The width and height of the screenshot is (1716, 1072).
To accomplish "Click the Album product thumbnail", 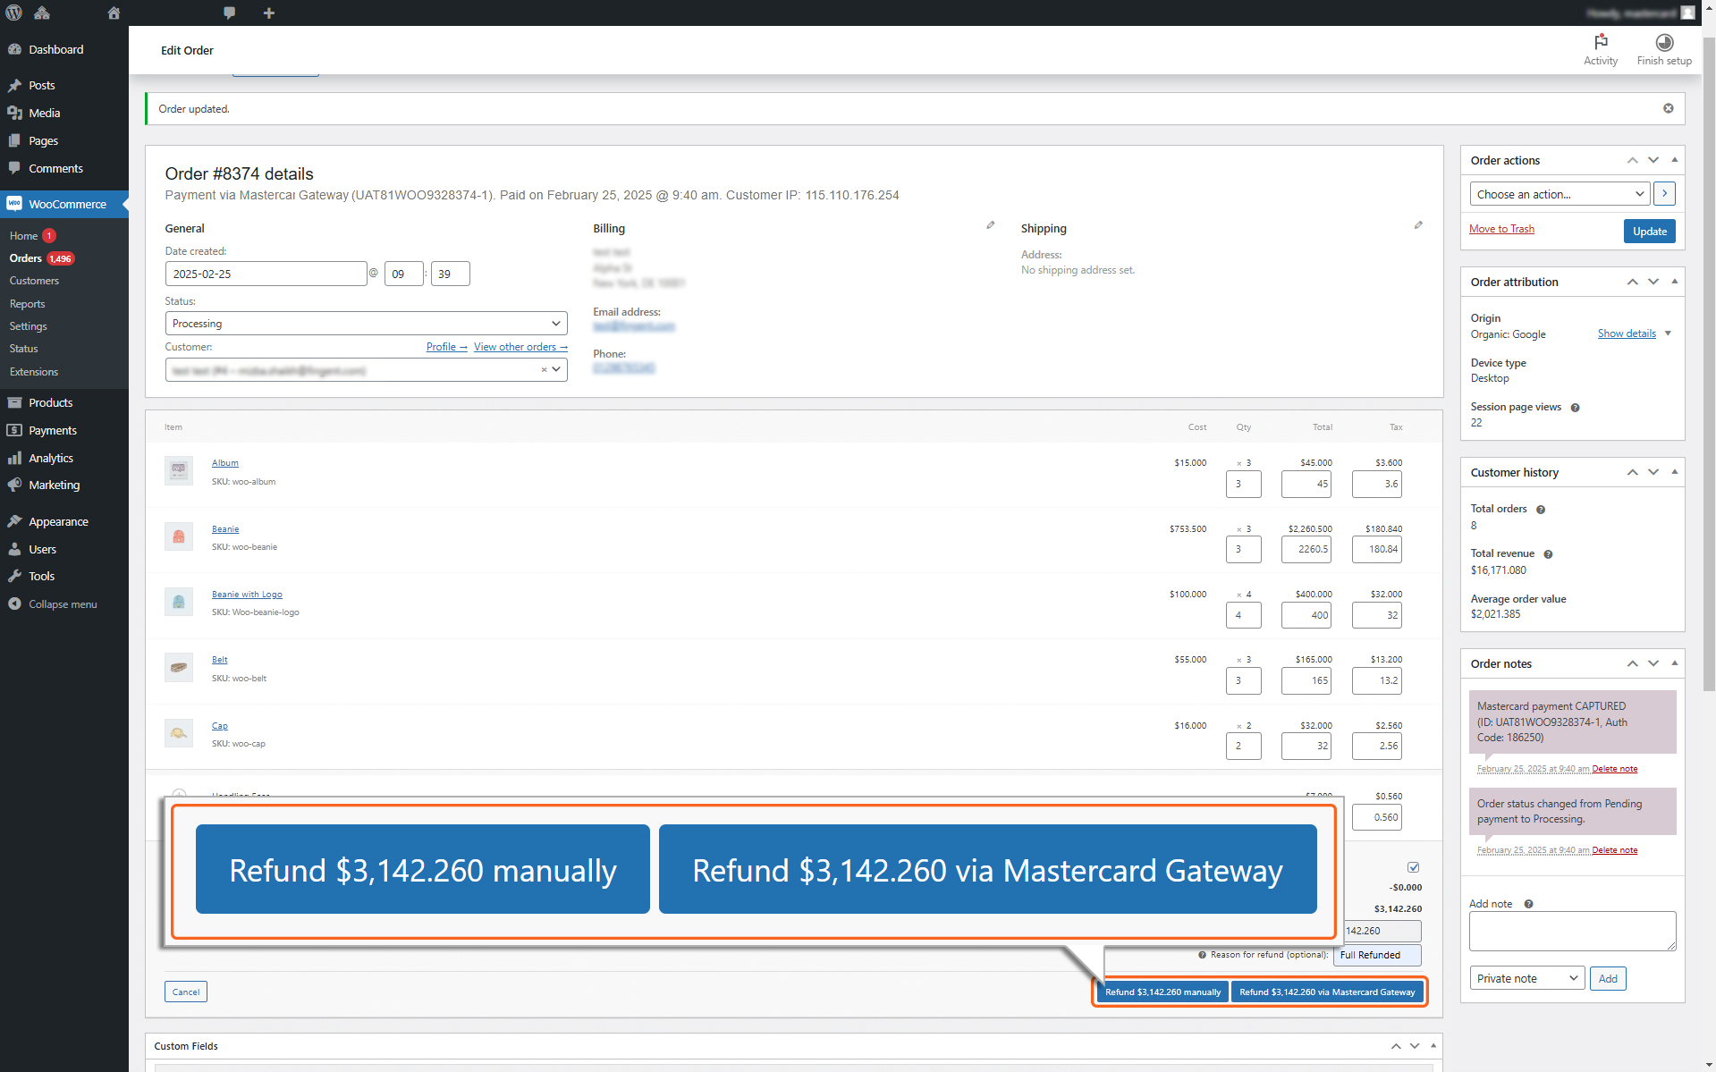I will [179, 470].
